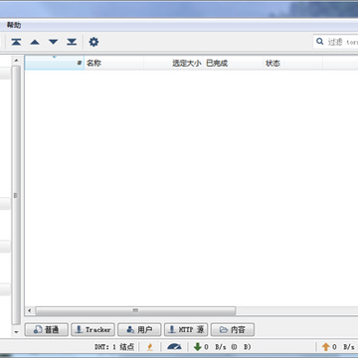Switch to the Tracker tab

[x=92, y=329]
